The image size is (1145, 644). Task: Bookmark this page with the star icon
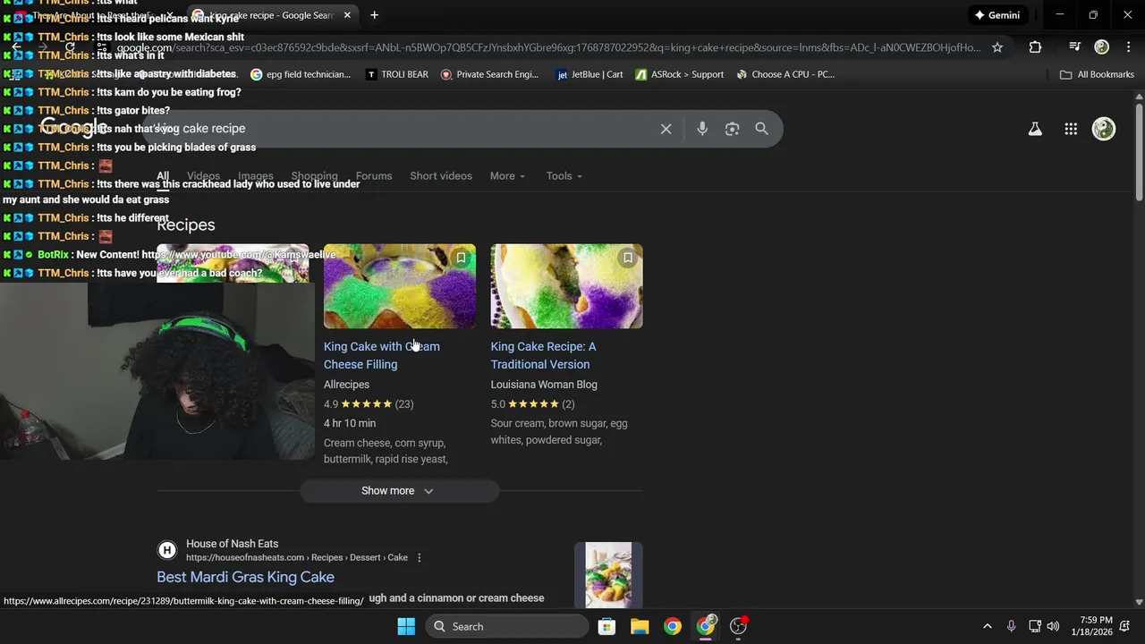997,47
